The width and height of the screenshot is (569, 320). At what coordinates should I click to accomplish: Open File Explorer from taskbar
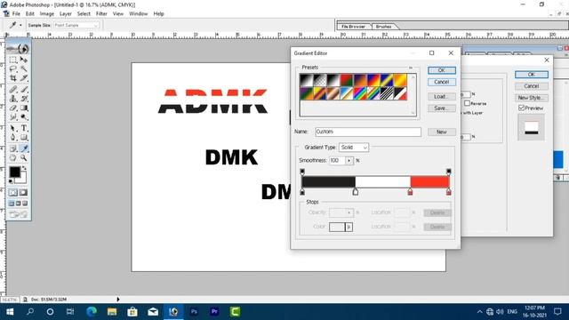click(112, 312)
